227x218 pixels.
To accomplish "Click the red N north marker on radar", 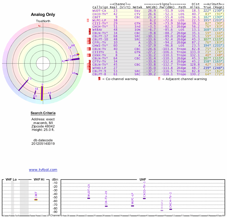I will [39, 26].
